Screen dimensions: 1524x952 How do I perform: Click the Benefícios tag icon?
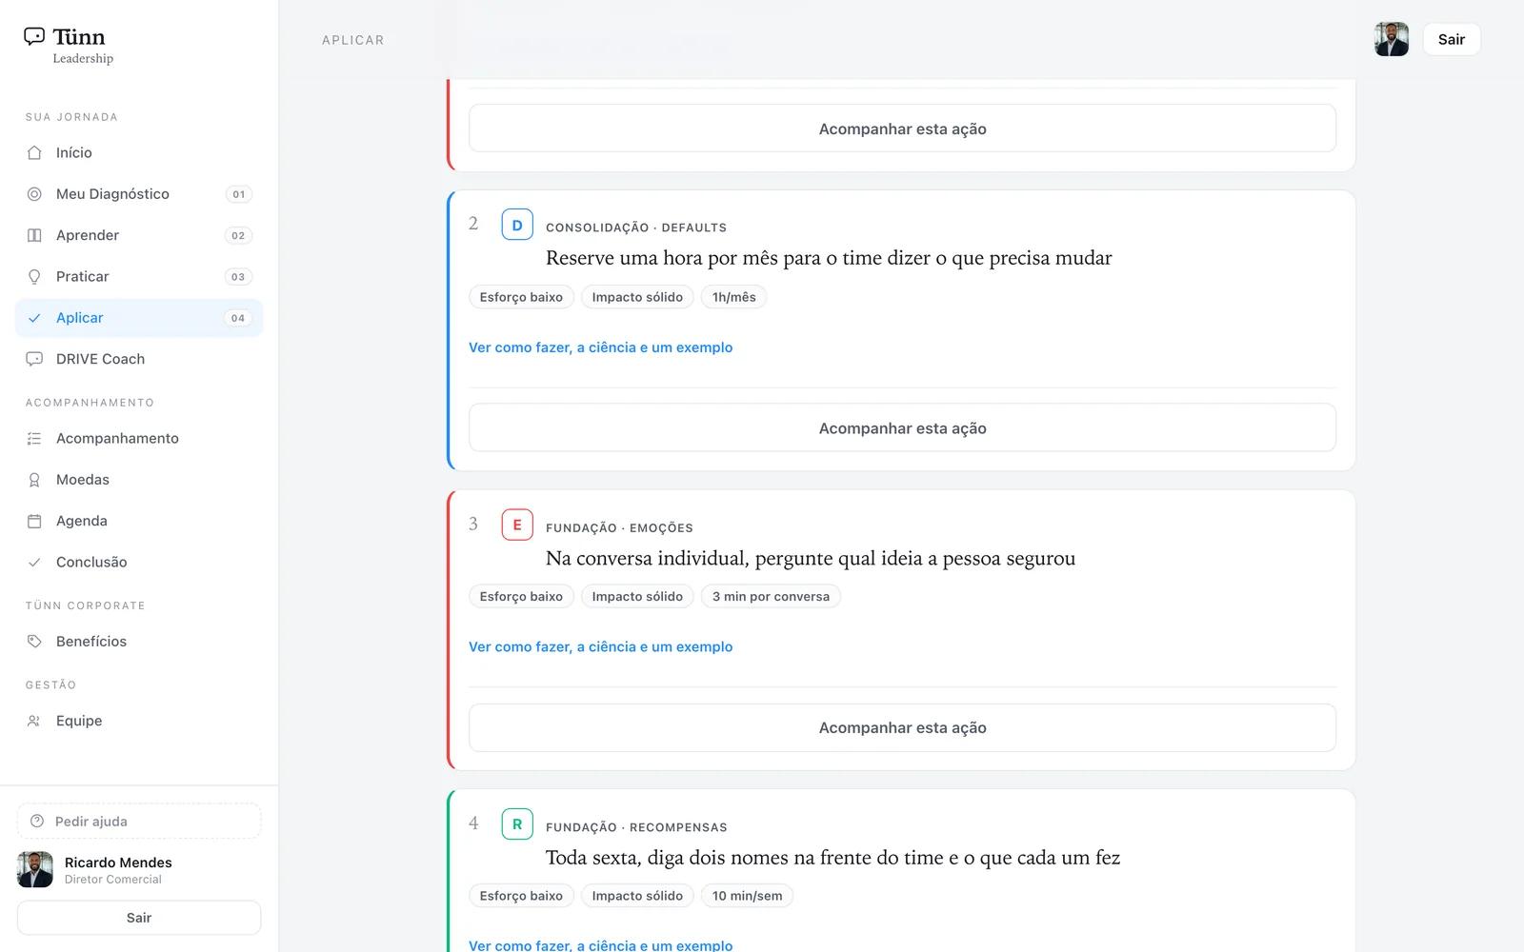[34, 642]
